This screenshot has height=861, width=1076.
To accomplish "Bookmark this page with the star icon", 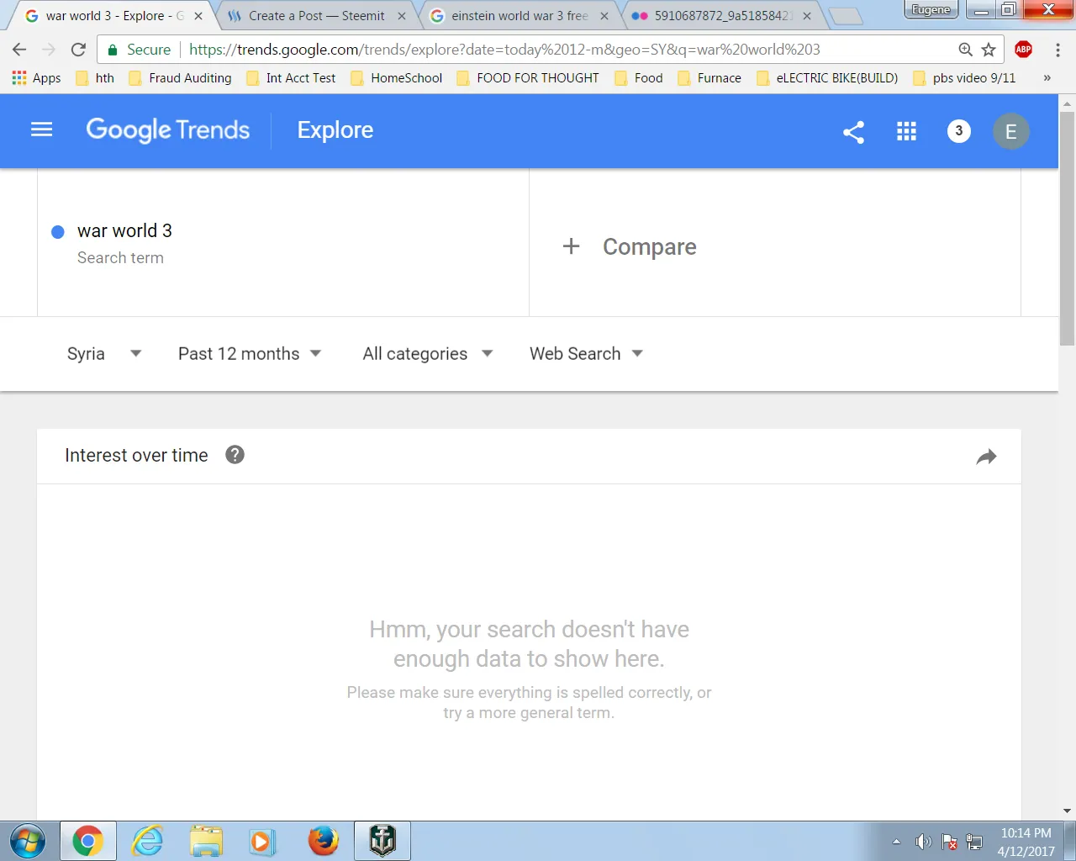I will 989,50.
